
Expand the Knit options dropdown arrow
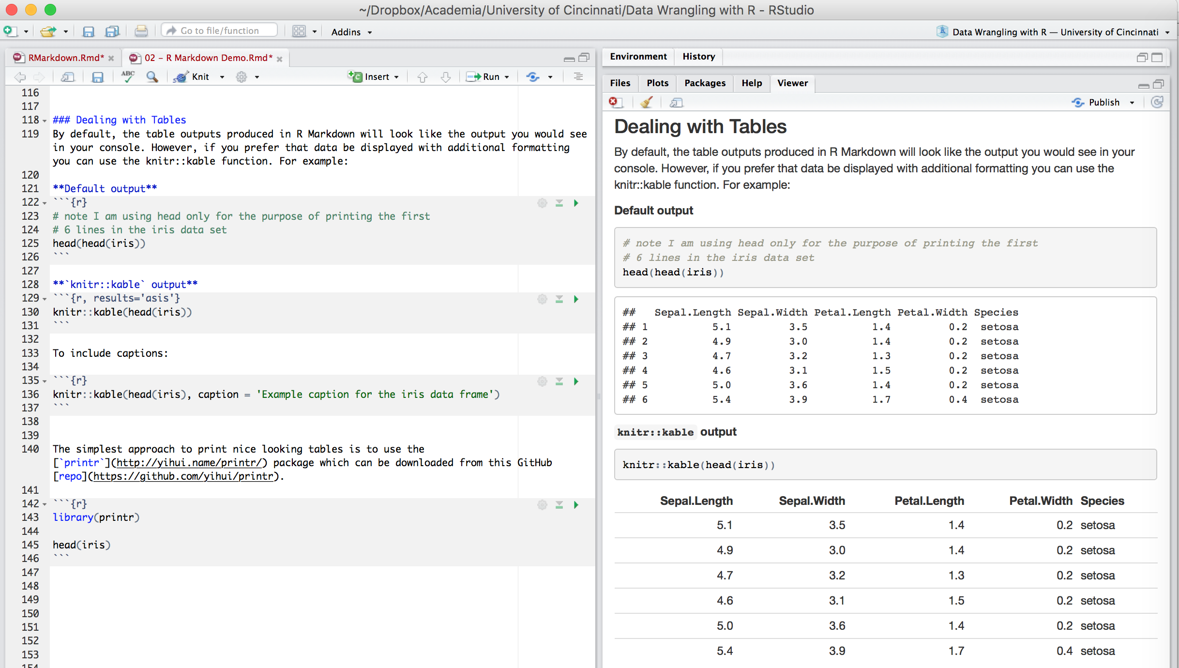[x=219, y=76]
